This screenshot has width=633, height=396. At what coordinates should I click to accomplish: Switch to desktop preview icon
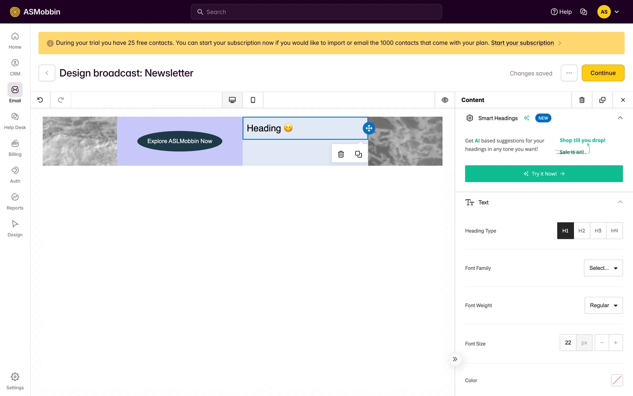click(x=232, y=100)
